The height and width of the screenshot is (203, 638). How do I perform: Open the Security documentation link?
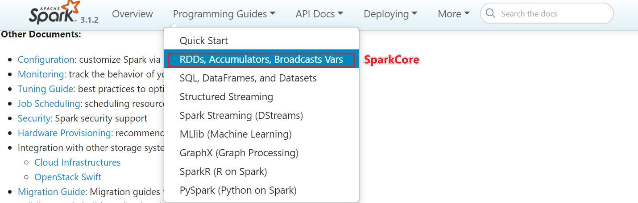click(34, 118)
